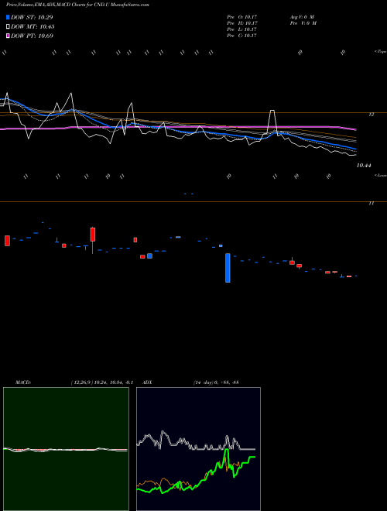Click the chart title mentioning MunafaSutra.com
This screenshot has width=387, height=511.
[77, 5]
